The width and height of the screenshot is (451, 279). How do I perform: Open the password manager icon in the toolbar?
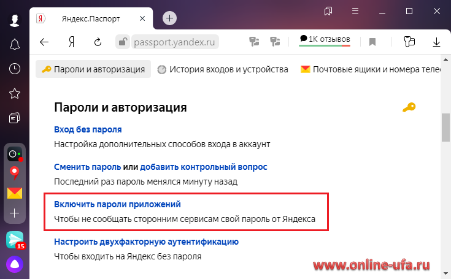coord(409,42)
